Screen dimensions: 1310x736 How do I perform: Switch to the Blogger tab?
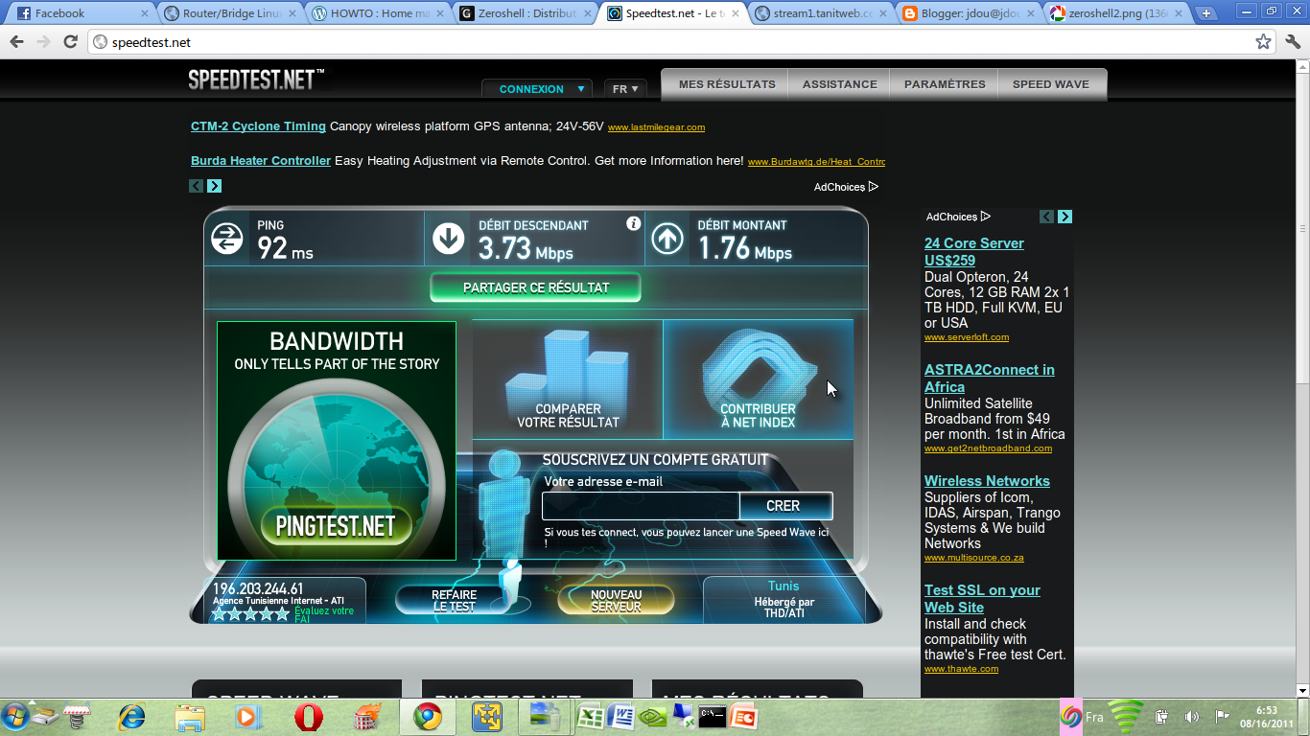pos(969,13)
